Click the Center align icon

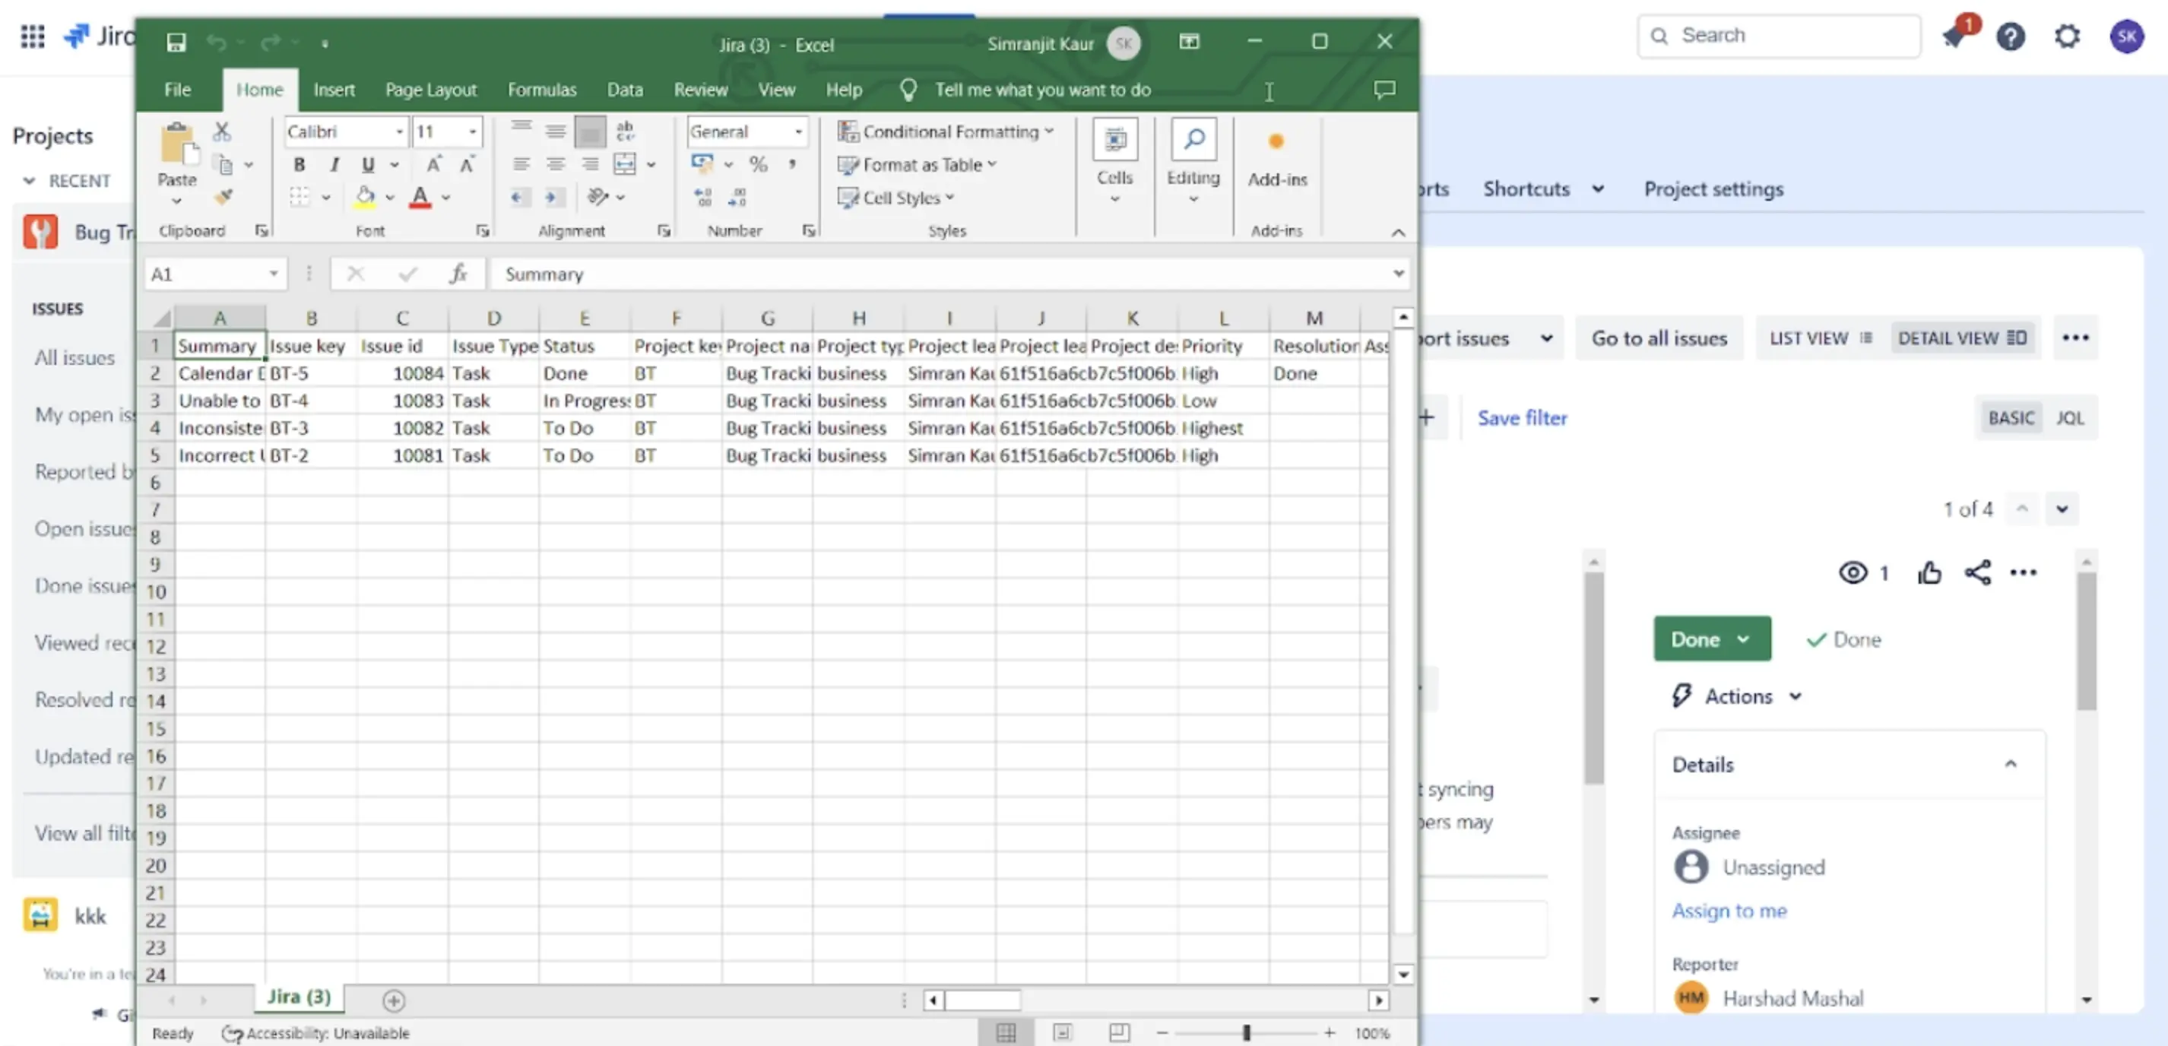click(x=556, y=165)
